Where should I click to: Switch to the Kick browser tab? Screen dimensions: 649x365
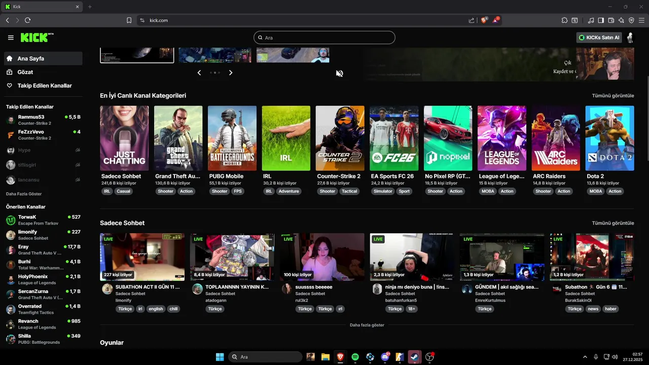point(42,7)
